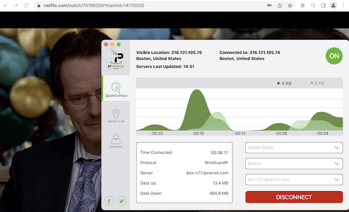This screenshot has height=212, width=349.
Task: Minimize IPVanish window yellow button
Action: 112,44
